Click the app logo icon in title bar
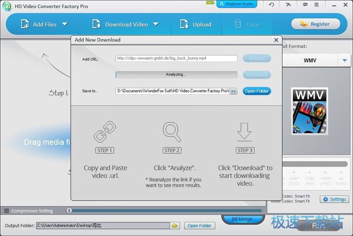 7,6
